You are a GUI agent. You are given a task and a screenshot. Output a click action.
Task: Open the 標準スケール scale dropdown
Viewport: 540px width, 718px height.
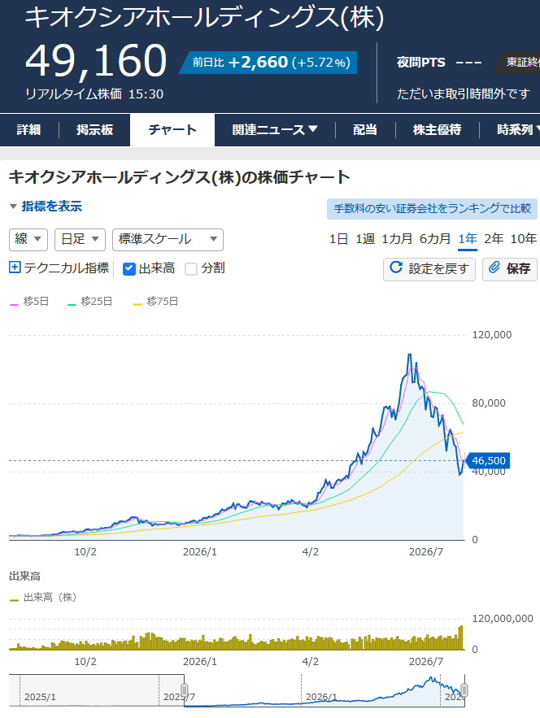click(x=168, y=240)
